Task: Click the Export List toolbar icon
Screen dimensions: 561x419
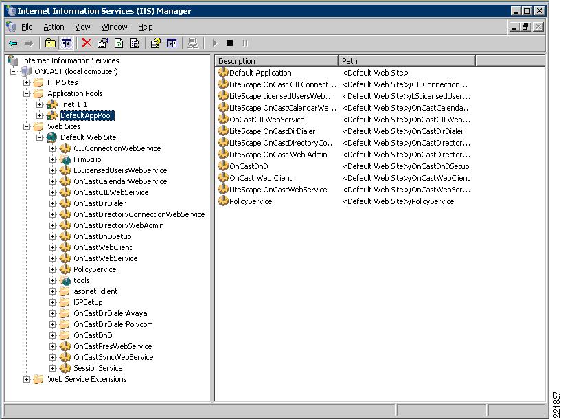Action: [x=135, y=44]
